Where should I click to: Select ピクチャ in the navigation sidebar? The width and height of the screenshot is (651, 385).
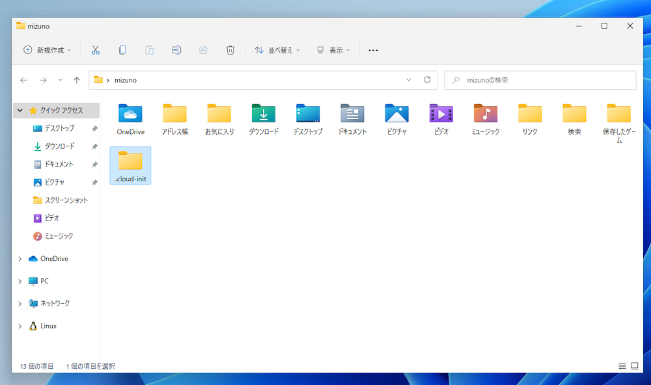(x=55, y=182)
